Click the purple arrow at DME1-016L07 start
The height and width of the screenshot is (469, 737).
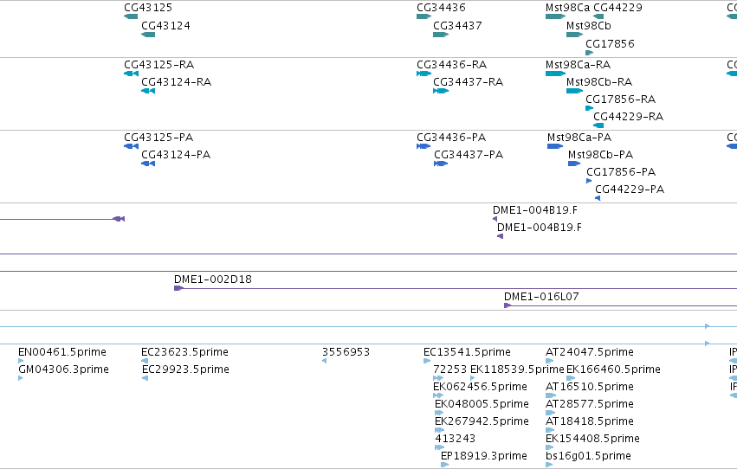click(x=507, y=305)
